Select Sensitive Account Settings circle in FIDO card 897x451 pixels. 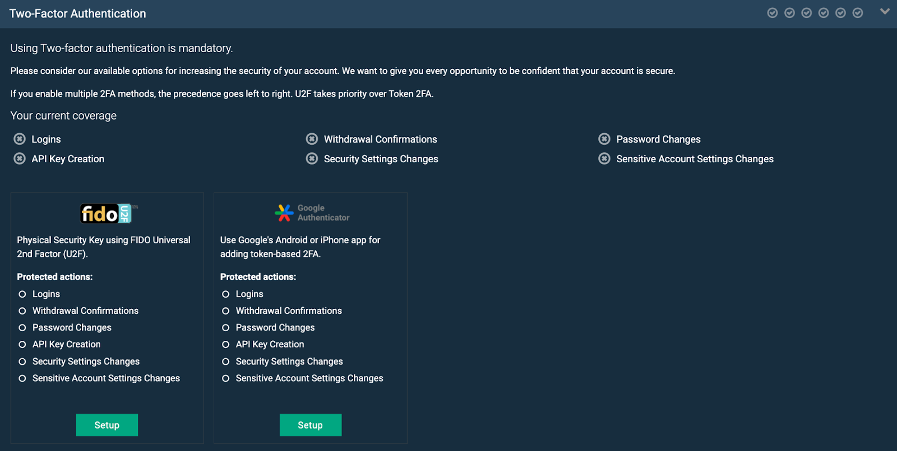coord(22,378)
